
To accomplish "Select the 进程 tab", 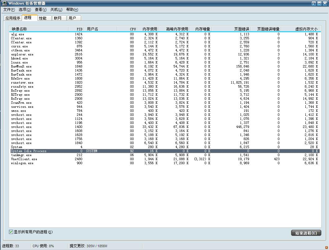I will 29,18.
